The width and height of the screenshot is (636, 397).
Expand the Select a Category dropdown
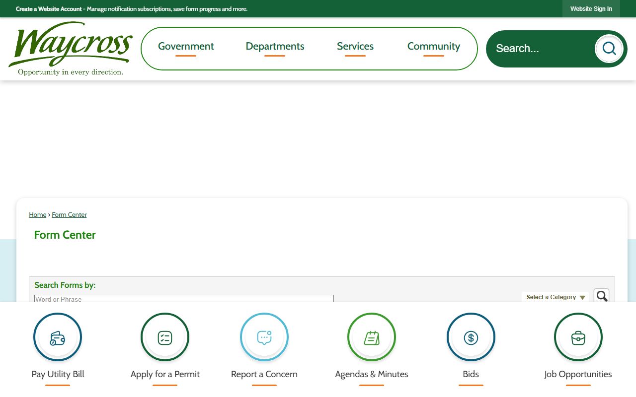point(556,297)
